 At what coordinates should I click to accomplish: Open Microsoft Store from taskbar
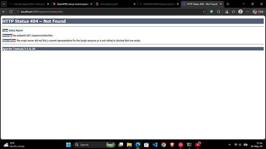[x=146, y=145]
